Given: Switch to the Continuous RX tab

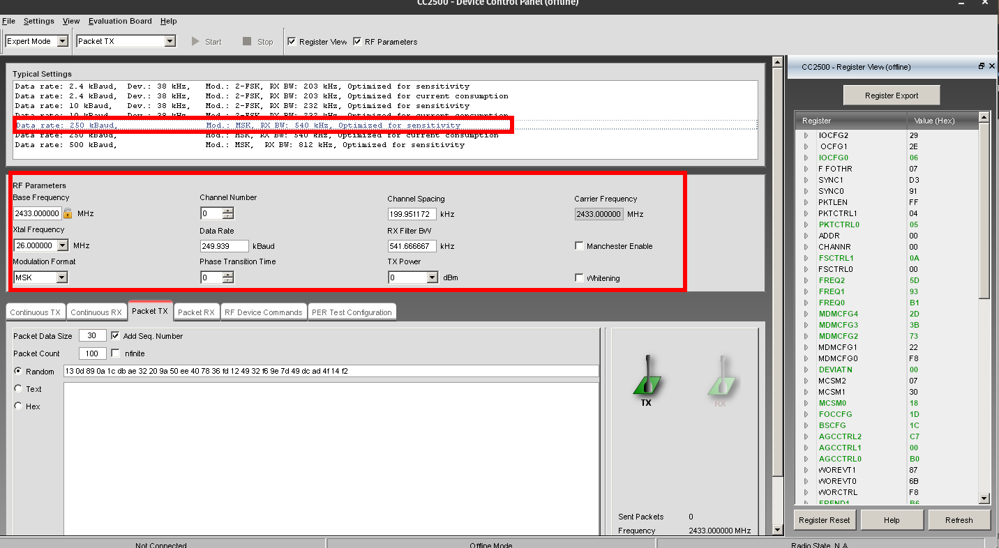Looking at the screenshot, I should (96, 312).
